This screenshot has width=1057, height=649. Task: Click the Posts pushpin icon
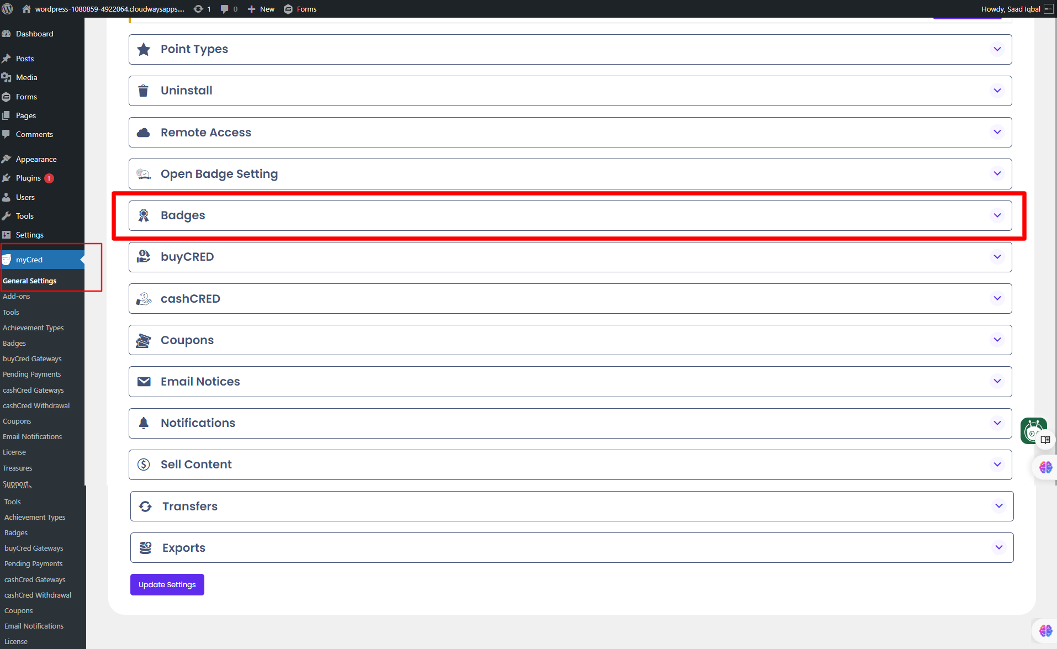pyautogui.click(x=7, y=59)
